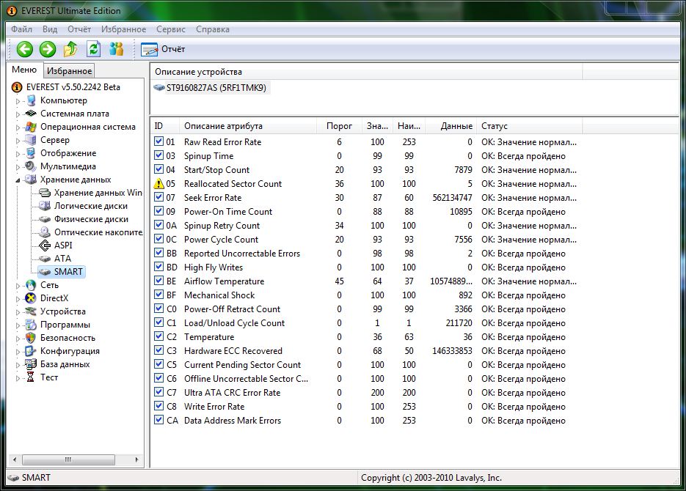This screenshot has height=491, width=686.
Task: Click the warning icon on Reallocated Sector Count
Action: click(x=158, y=184)
